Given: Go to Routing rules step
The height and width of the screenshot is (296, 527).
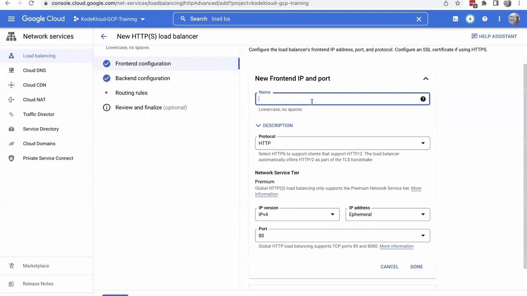Looking at the screenshot, I should (x=131, y=93).
